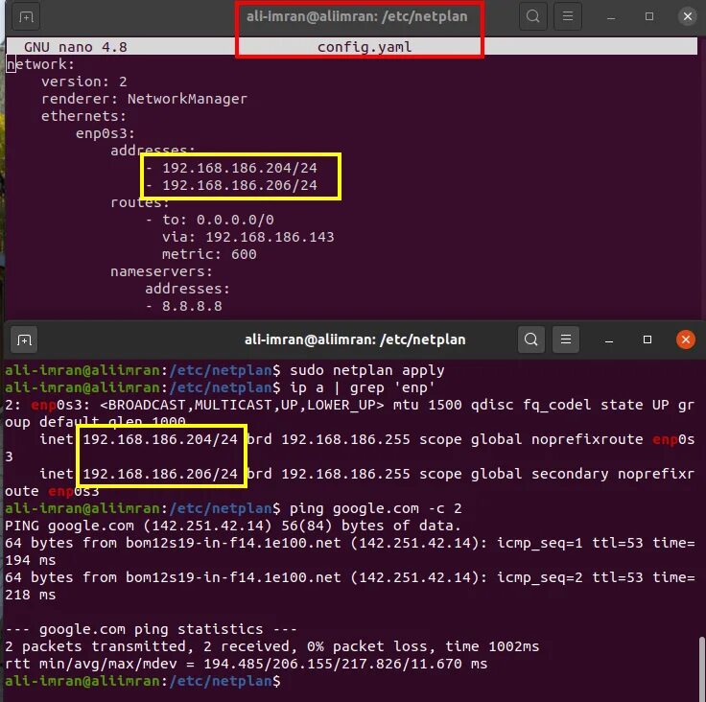
Task: Open new tab in nano terminal window
Action: point(26,17)
